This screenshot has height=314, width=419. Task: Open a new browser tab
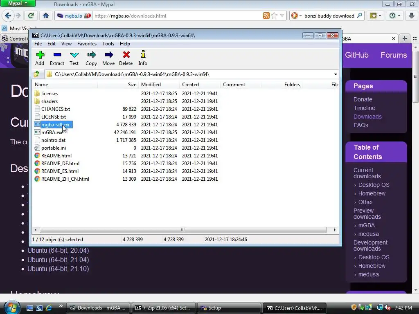pos(405,38)
